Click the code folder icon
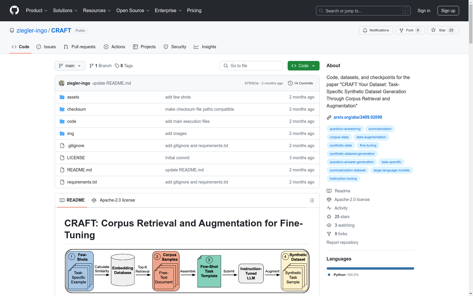 [62, 121]
